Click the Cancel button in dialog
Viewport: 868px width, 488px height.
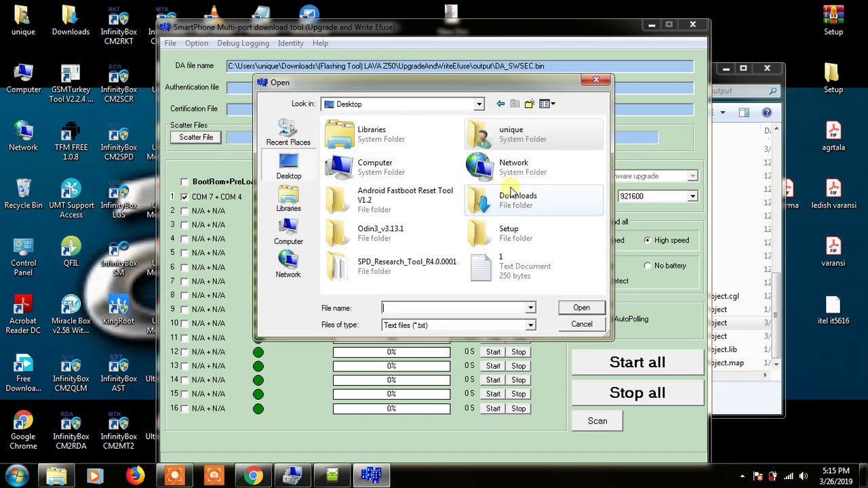(581, 324)
